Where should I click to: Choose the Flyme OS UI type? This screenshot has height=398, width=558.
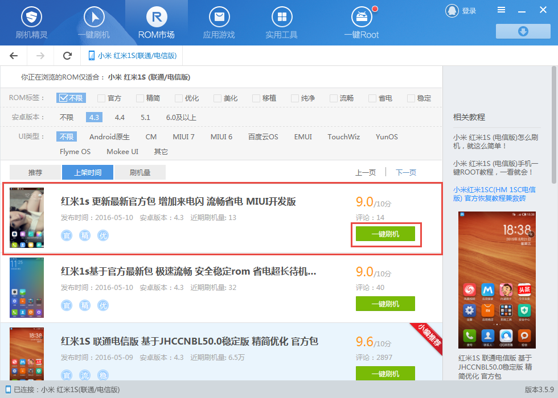75,152
